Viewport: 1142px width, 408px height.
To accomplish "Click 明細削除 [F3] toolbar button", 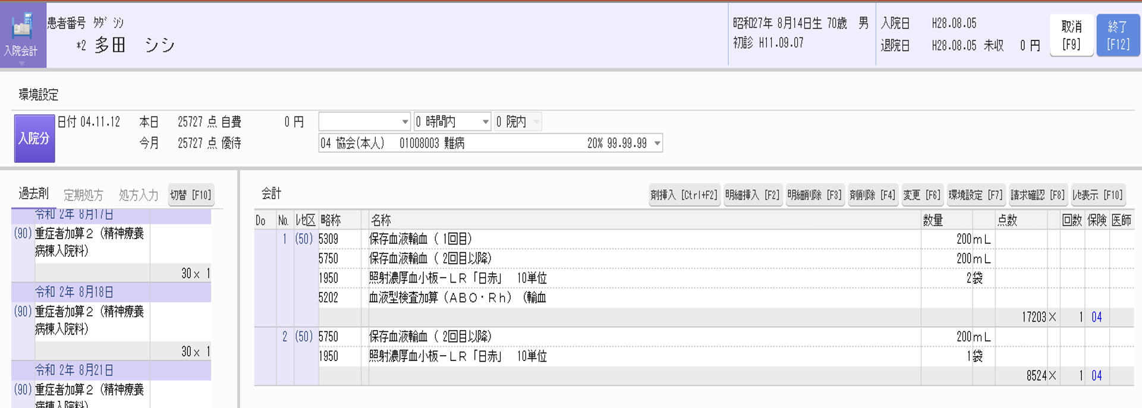I will [x=814, y=195].
